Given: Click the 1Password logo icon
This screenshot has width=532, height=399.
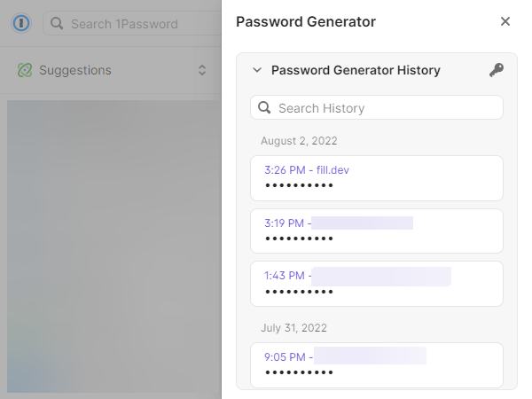Looking at the screenshot, I should pyautogui.click(x=21, y=23).
